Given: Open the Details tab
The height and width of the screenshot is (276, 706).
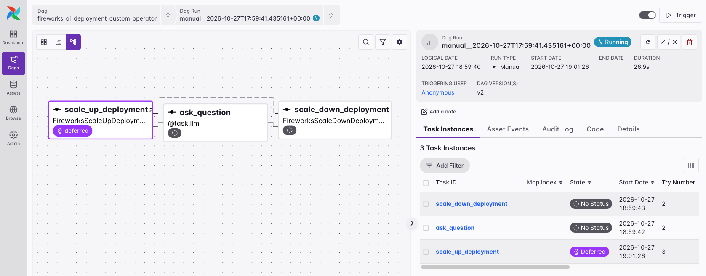Looking at the screenshot, I should [x=629, y=129].
